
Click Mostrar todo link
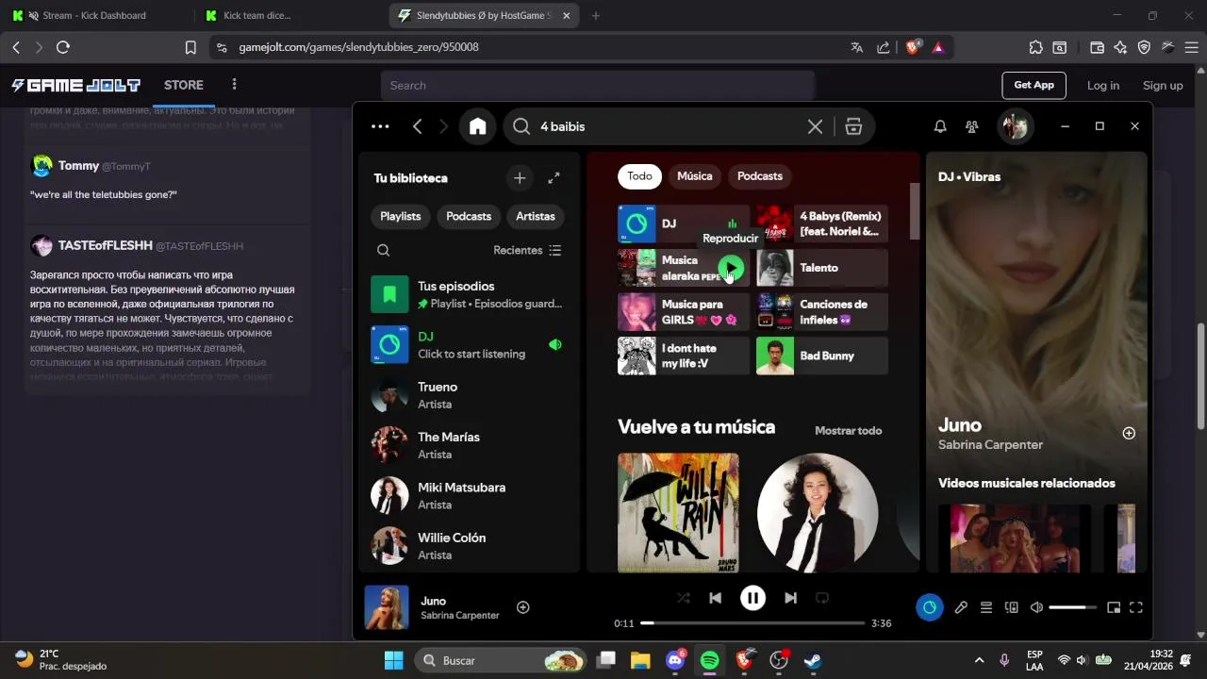tap(849, 431)
